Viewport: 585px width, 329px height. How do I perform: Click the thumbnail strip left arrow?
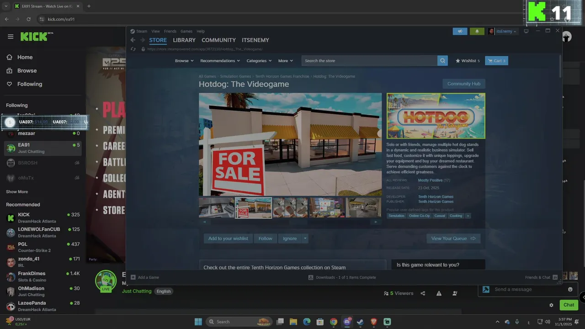(204, 222)
